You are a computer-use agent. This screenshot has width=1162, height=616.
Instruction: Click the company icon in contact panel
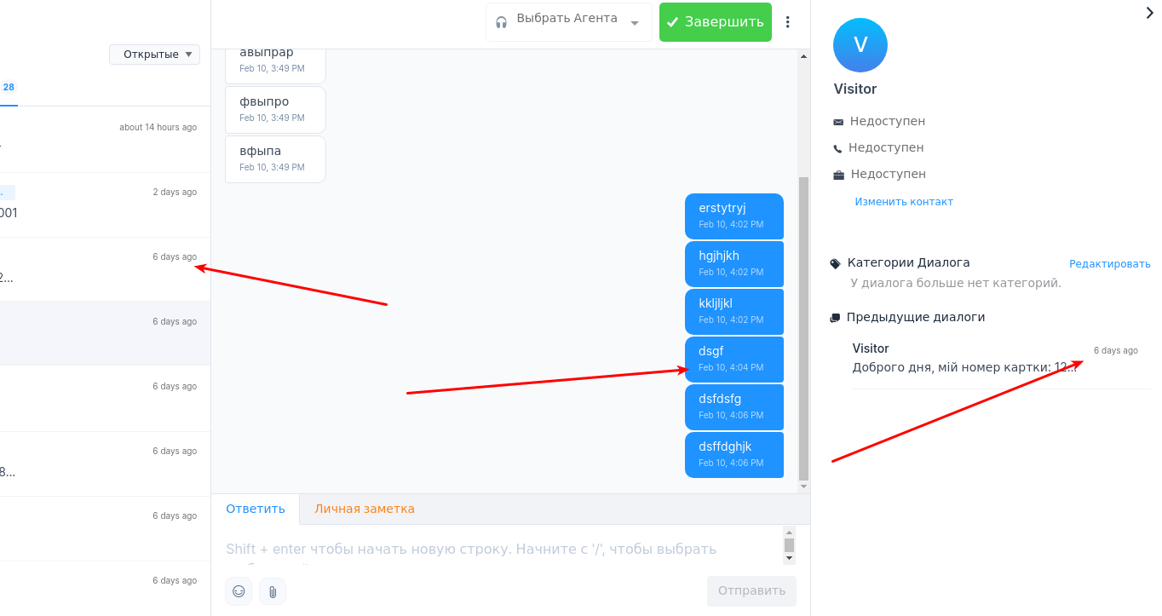837,174
